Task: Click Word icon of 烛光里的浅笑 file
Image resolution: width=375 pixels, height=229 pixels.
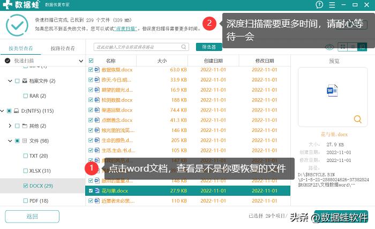Action: 97,130
